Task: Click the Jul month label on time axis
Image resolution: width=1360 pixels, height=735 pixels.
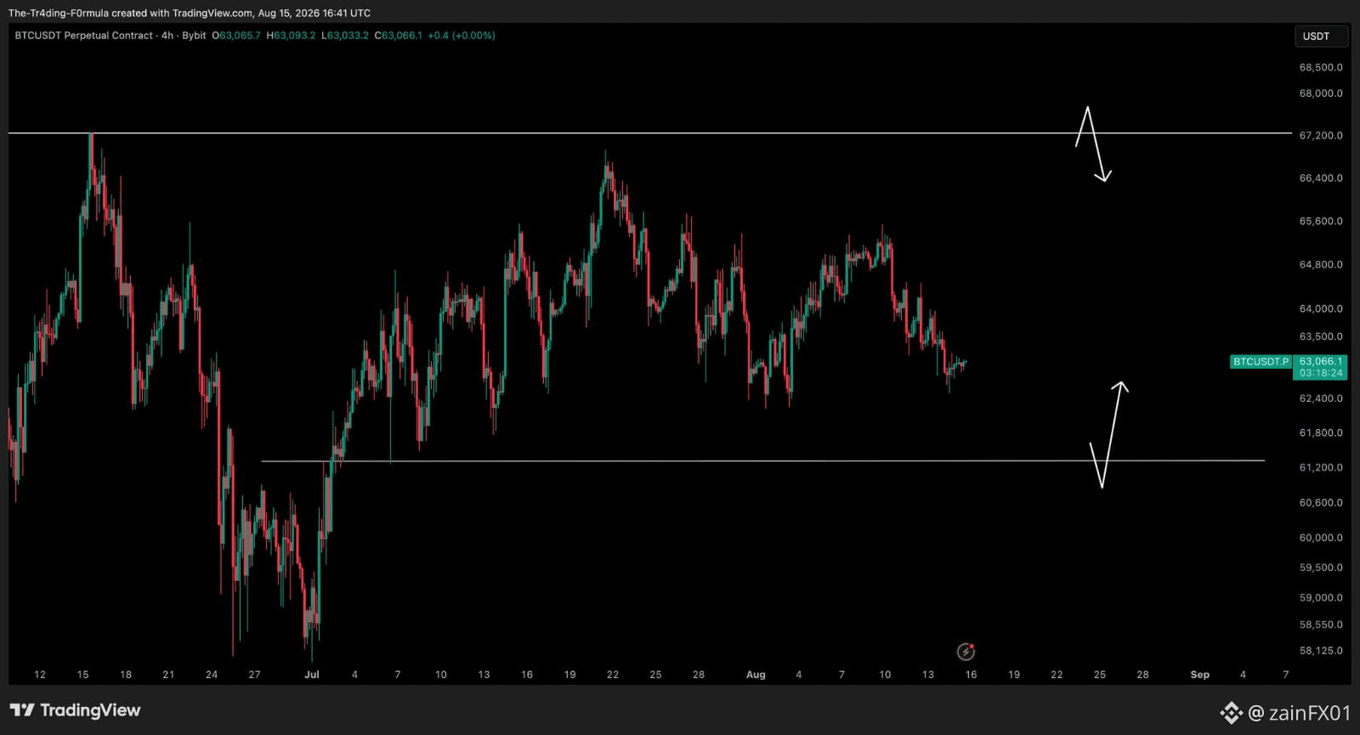Action: 312,675
